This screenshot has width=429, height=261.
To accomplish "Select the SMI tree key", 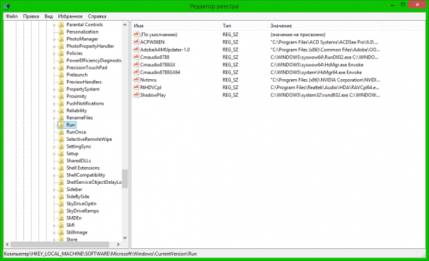I will click(x=70, y=225).
